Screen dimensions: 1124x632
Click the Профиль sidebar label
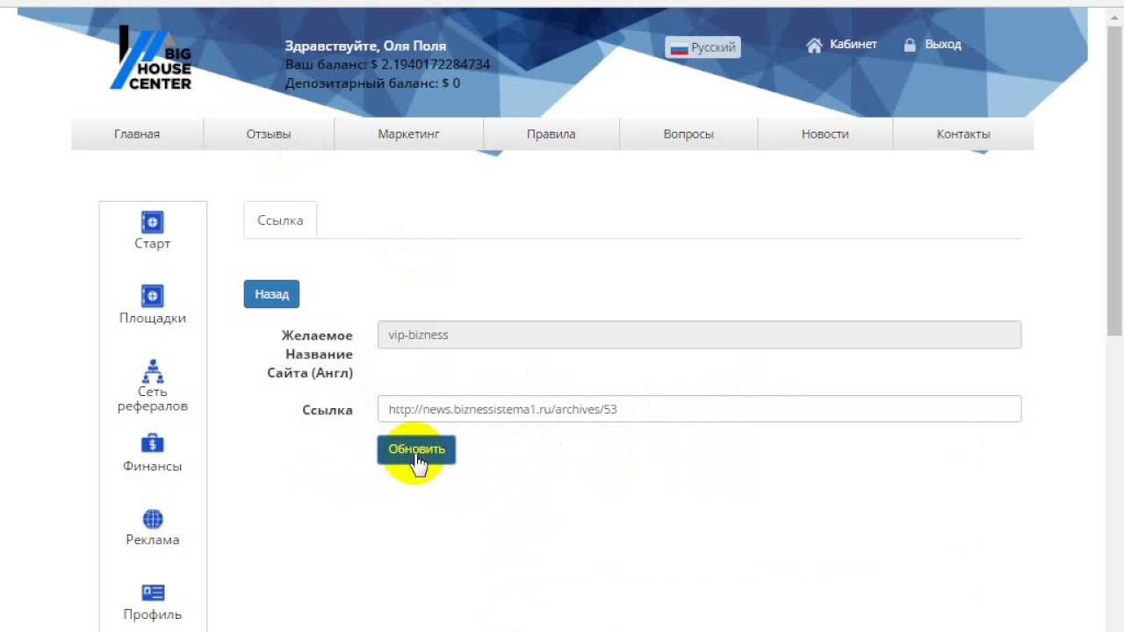tap(153, 614)
